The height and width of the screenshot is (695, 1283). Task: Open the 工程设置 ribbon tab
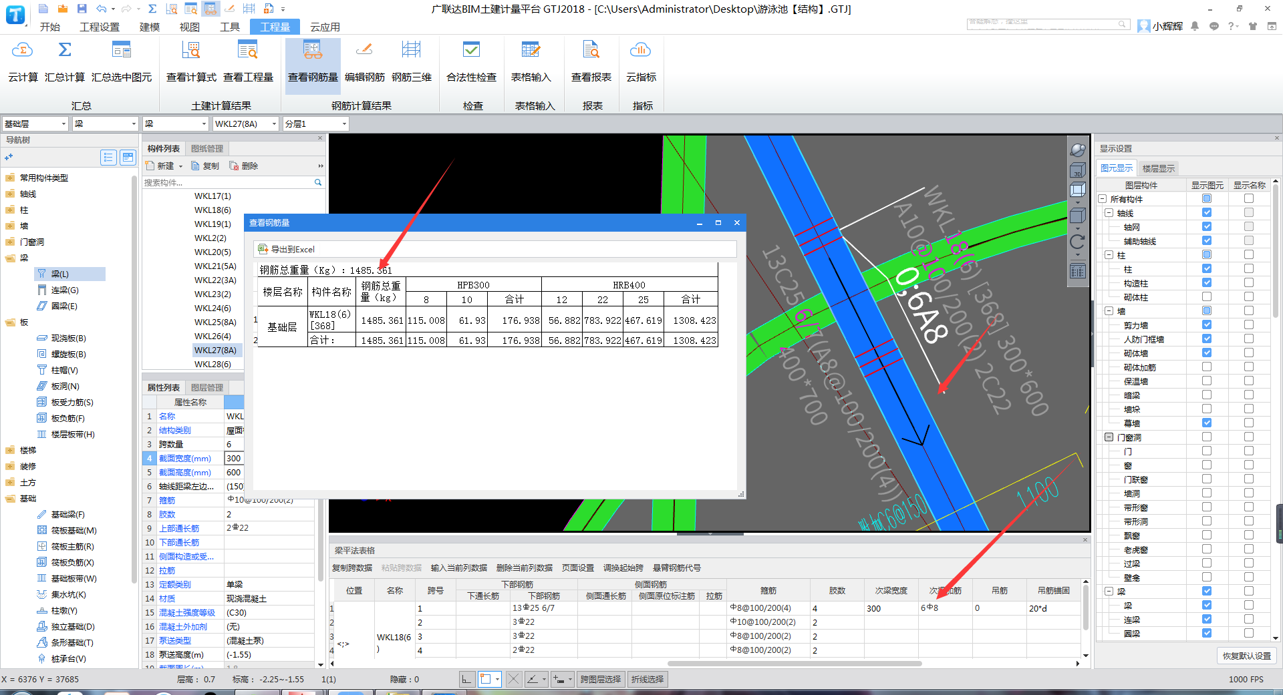click(x=100, y=27)
